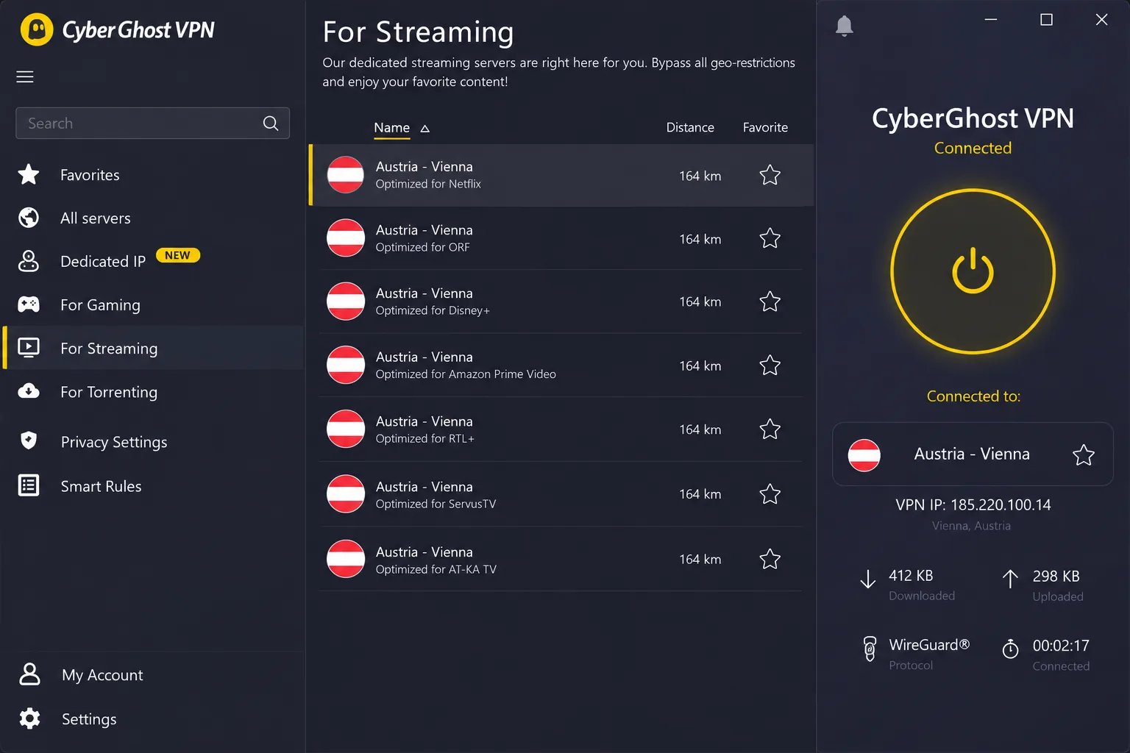The width and height of the screenshot is (1130, 753).
Task: Sort the server list by Distance
Action: 690,127
